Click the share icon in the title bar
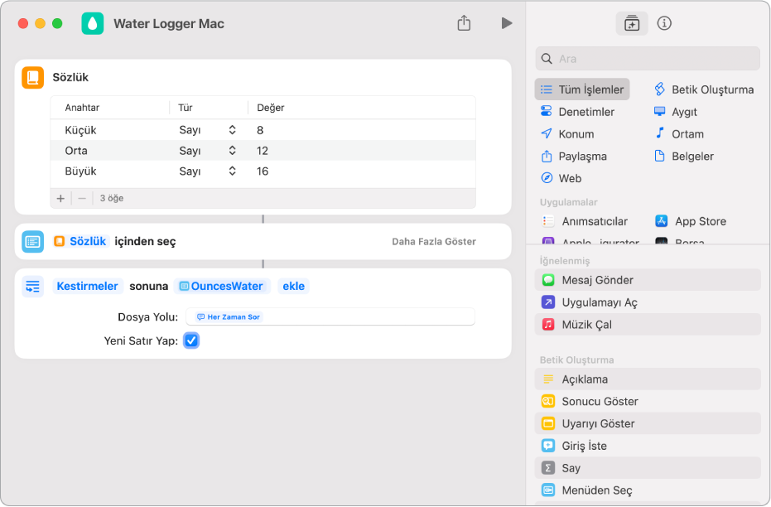 pos(464,22)
